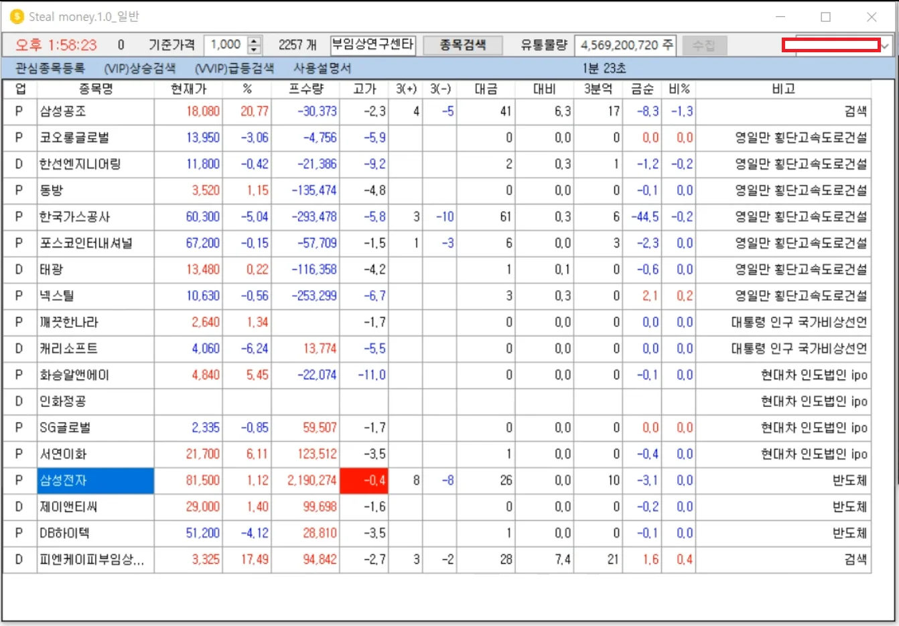Click the 비고 column header
The width and height of the screenshot is (899, 626).
[x=783, y=89]
